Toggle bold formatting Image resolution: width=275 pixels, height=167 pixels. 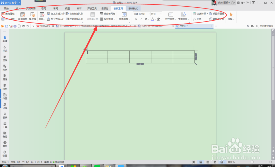136,19
